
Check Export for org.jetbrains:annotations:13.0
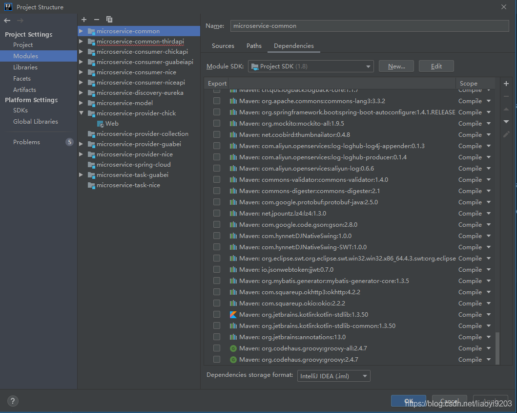[217, 337]
